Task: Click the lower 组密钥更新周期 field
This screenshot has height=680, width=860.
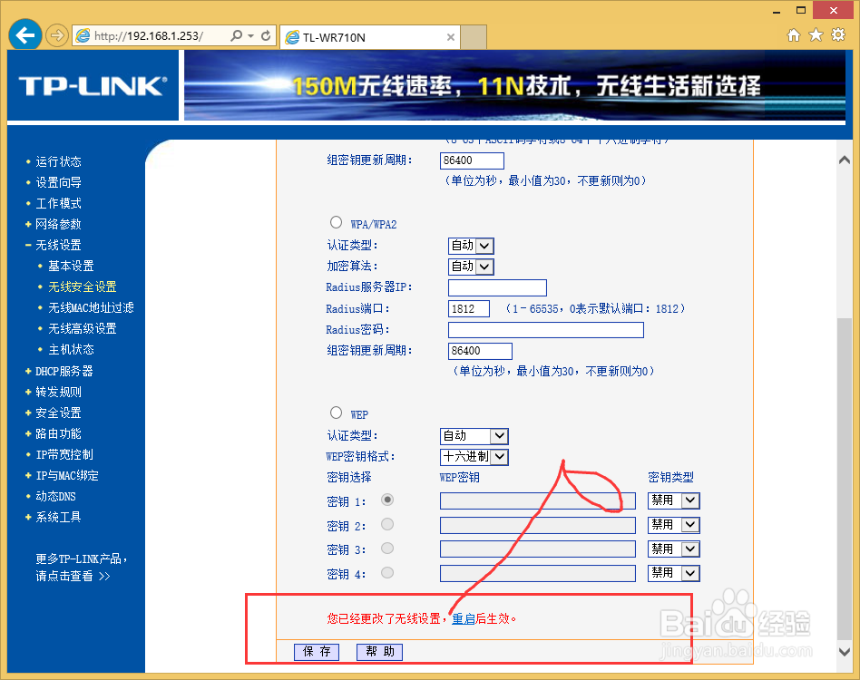Action: (481, 351)
